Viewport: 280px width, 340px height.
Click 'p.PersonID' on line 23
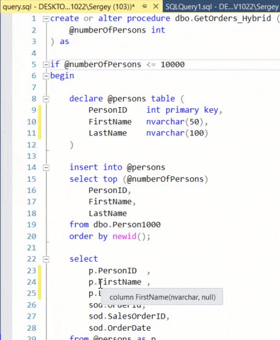[x=112, y=271]
